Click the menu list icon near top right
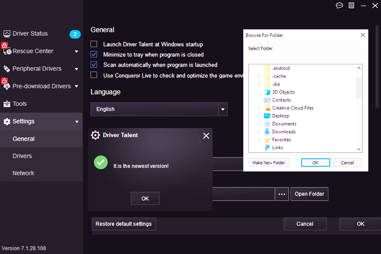The height and width of the screenshot is (254, 381). coord(351,6)
